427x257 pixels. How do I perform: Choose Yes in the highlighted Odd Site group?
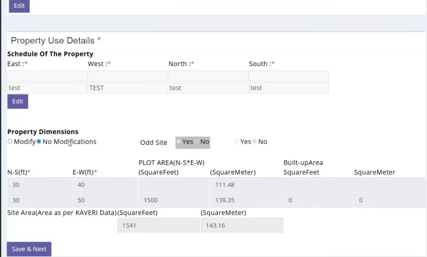pyautogui.click(x=178, y=142)
